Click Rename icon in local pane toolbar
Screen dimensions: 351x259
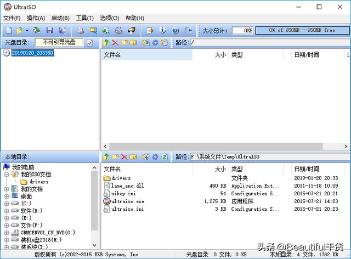coord(133,157)
